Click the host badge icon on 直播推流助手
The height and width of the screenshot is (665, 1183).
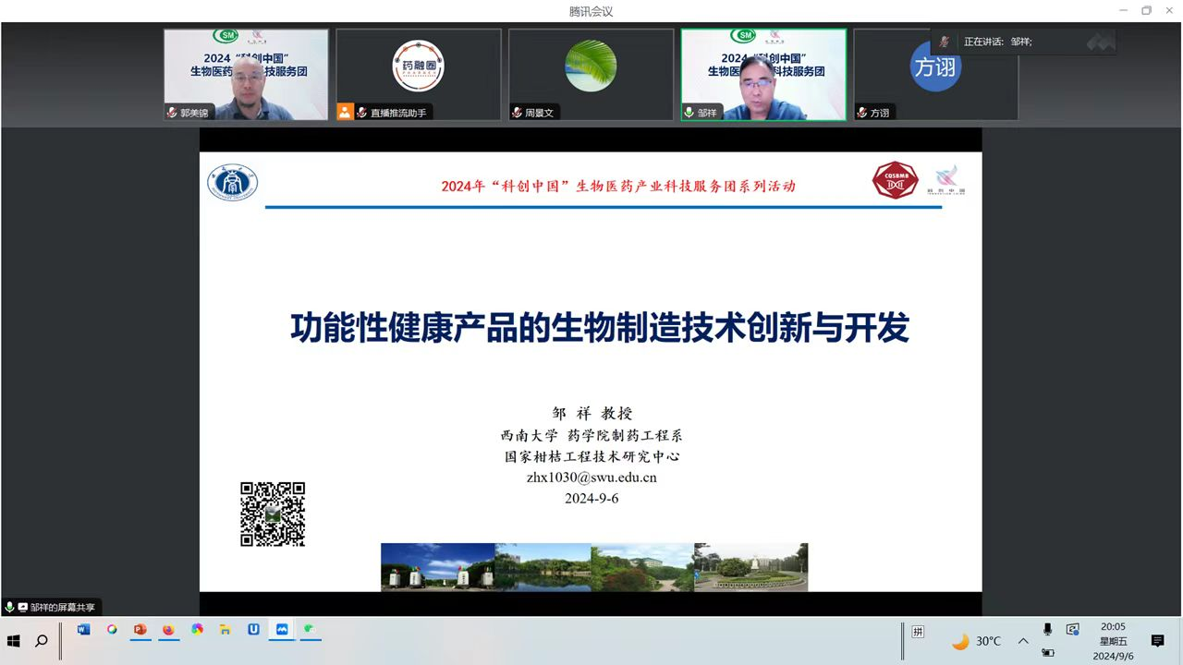point(345,113)
